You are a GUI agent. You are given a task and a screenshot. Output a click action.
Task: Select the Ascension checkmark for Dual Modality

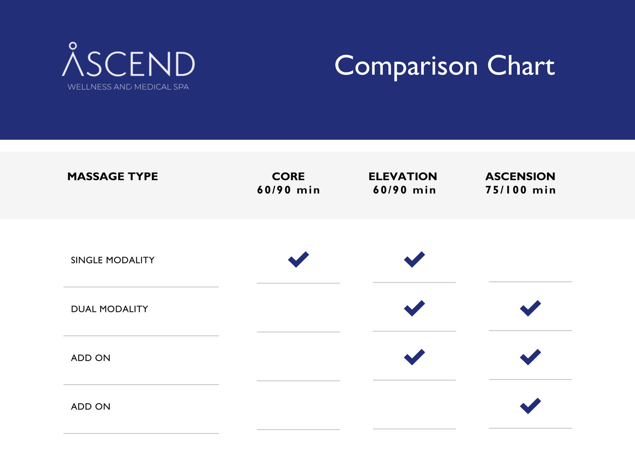tap(530, 308)
